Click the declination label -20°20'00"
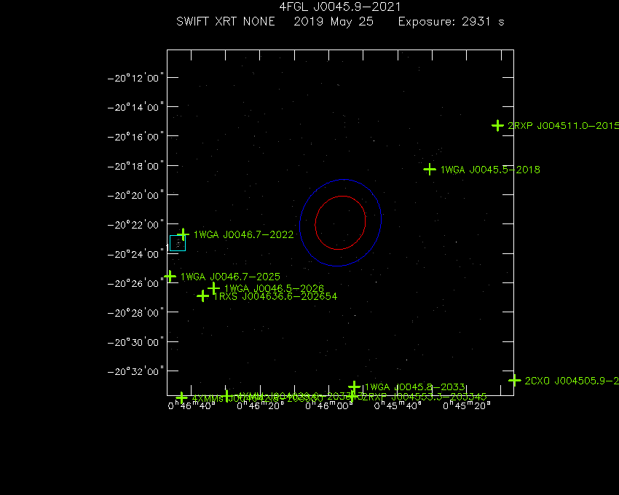Viewport: 619px width, 495px height. click(135, 195)
